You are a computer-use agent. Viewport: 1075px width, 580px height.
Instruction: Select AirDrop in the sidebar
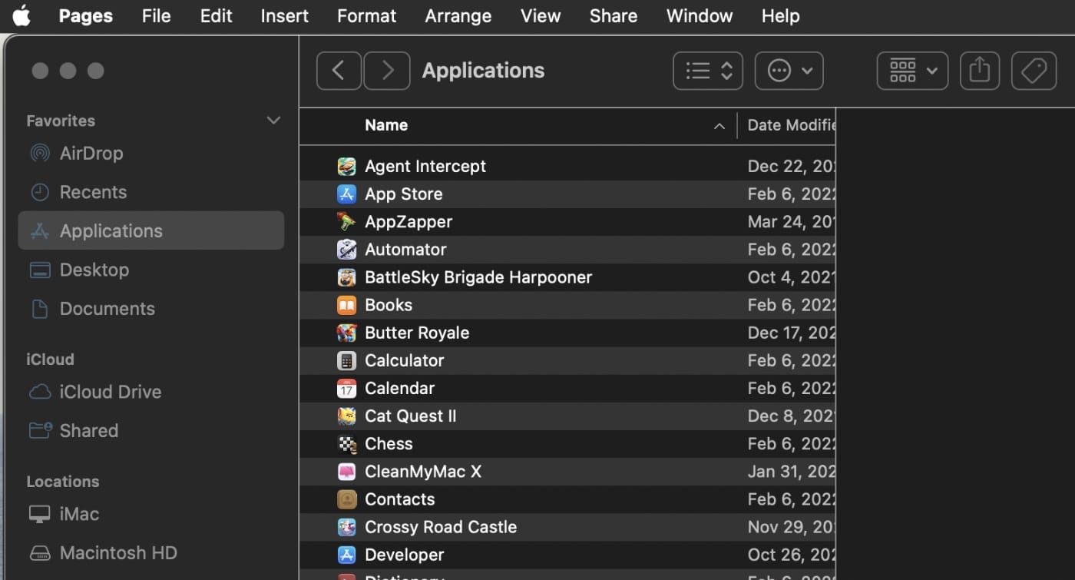(x=151, y=153)
